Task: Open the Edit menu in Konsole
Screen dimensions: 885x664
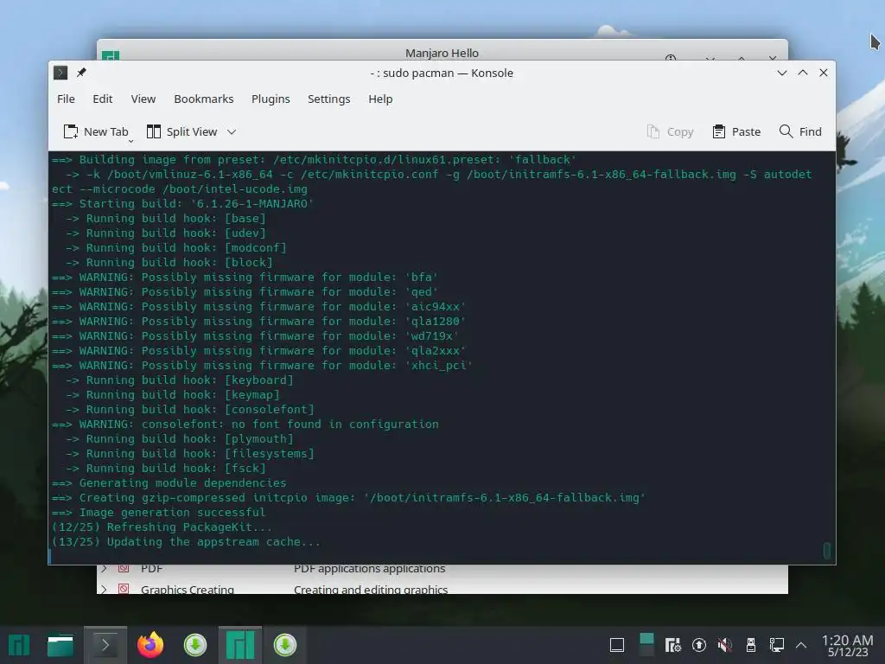Action: tap(102, 99)
